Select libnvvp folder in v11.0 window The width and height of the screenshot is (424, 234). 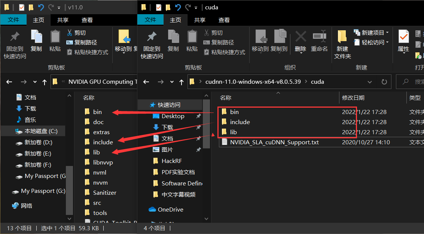tap(99, 162)
